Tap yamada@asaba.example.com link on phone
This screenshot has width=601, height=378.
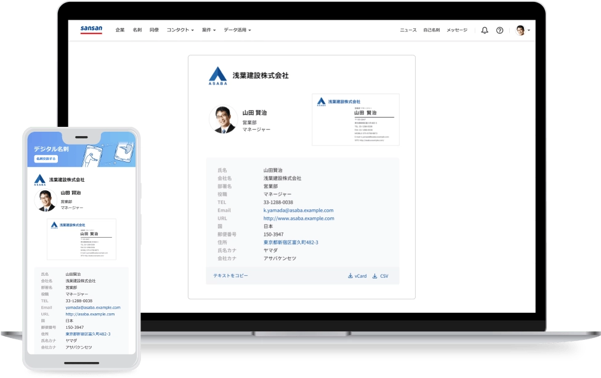[93, 307]
